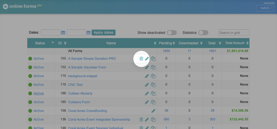Edit Coral Acres Event Integrated Sponsorship form
This screenshot has width=277, height=129.
pos(147,119)
